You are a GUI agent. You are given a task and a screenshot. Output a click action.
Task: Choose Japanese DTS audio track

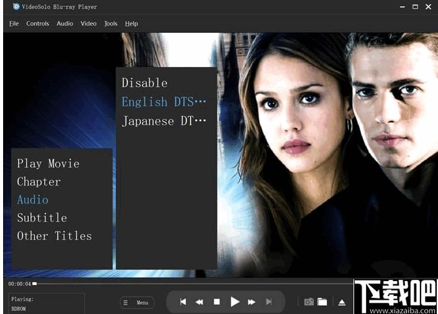point(164,121)
